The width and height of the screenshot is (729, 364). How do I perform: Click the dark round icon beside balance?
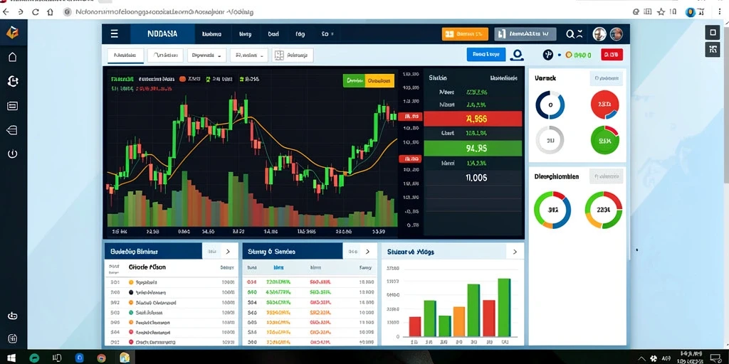547,55
